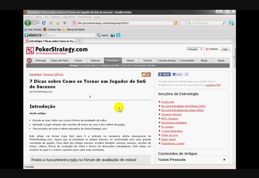Image resolution: width=259 pixels, height=178 pixels.
Task: Open the Psicologia e Didáctica link
Action: point(174,123)
